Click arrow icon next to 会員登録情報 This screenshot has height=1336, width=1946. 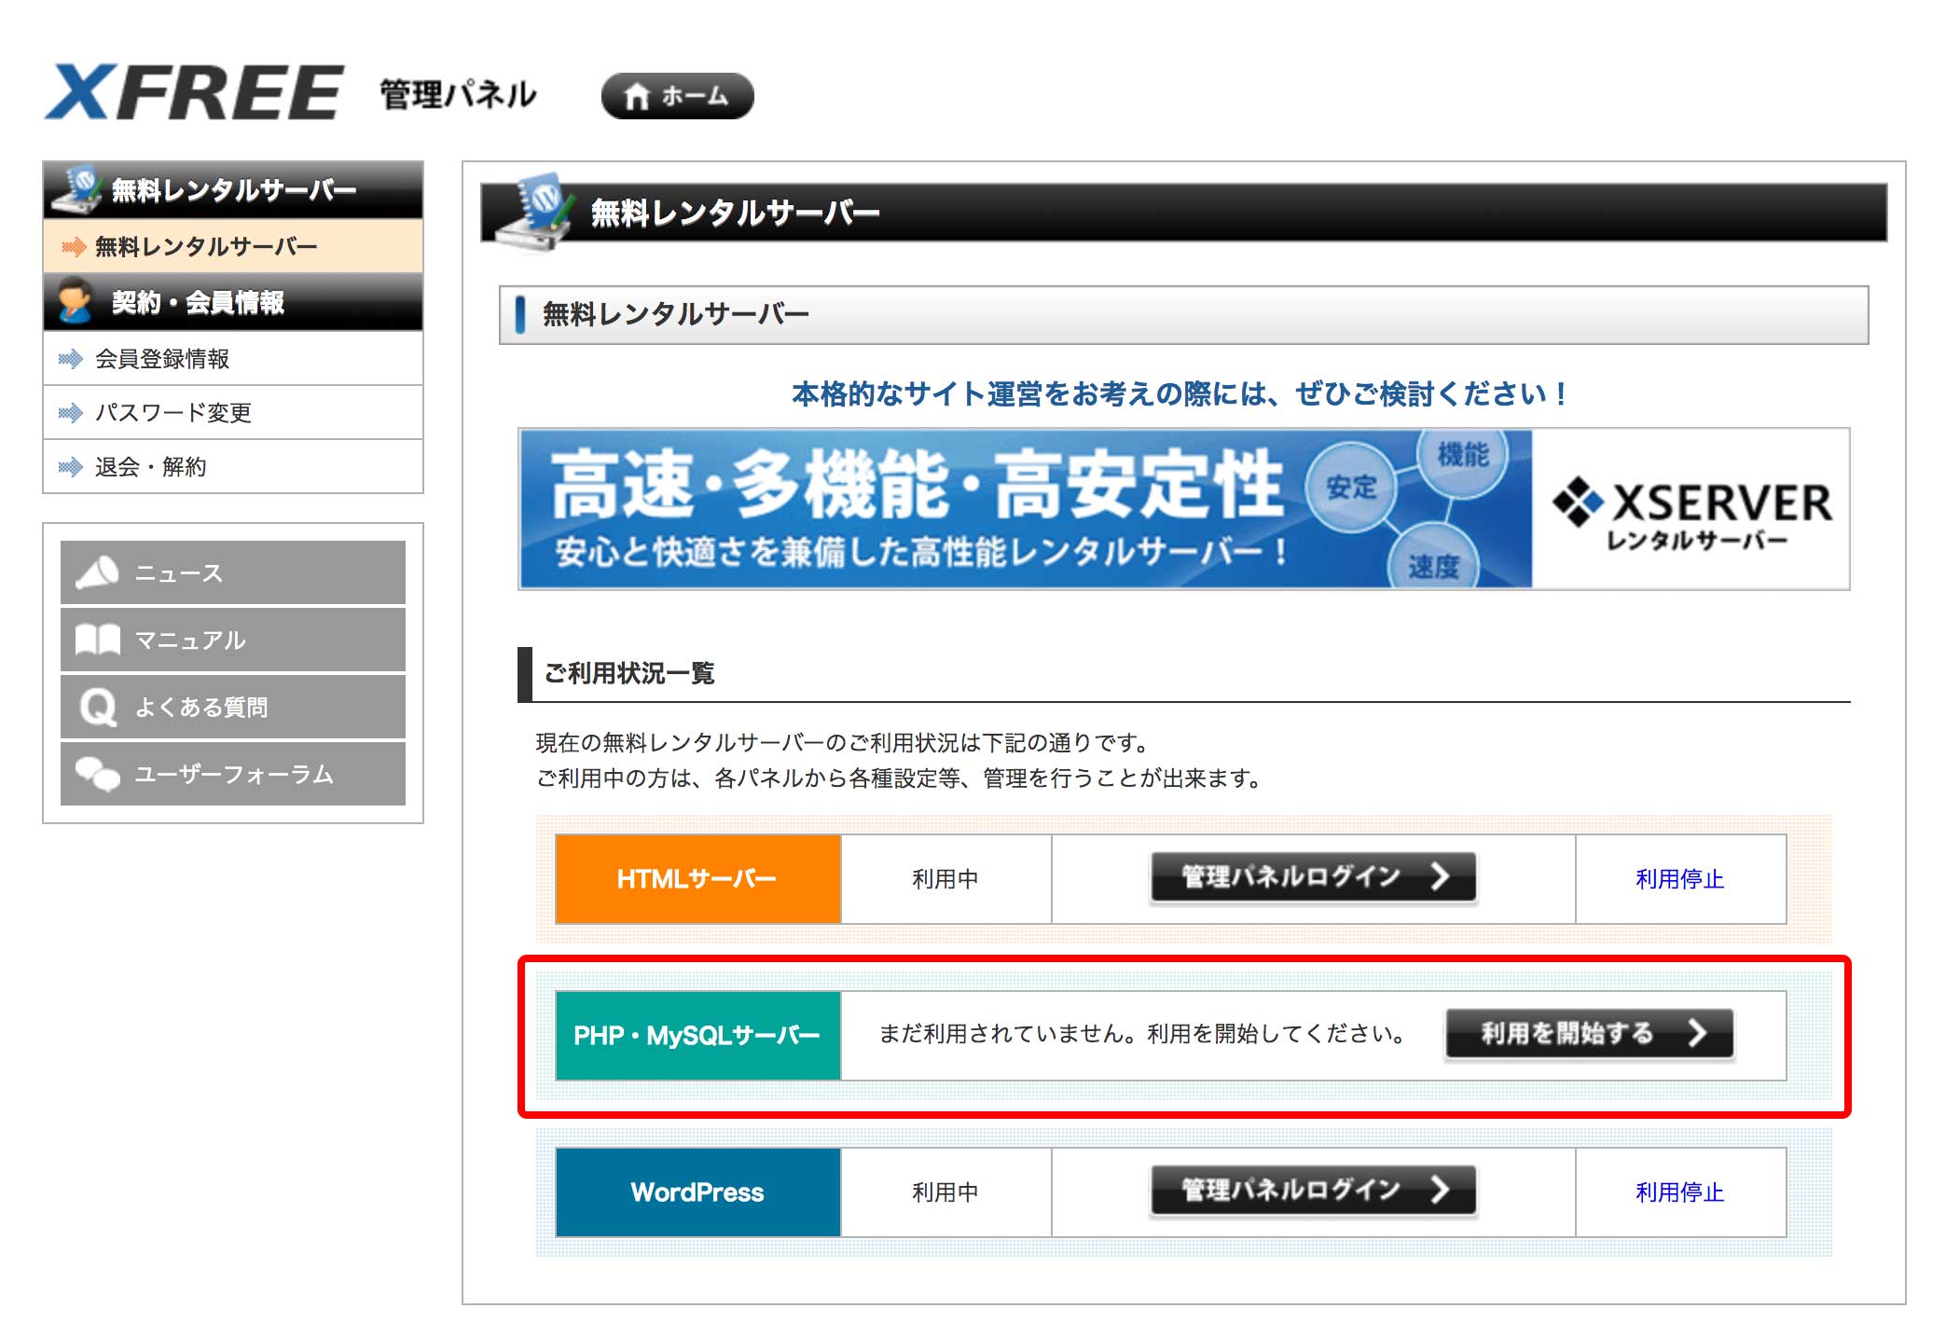point(71,359)
